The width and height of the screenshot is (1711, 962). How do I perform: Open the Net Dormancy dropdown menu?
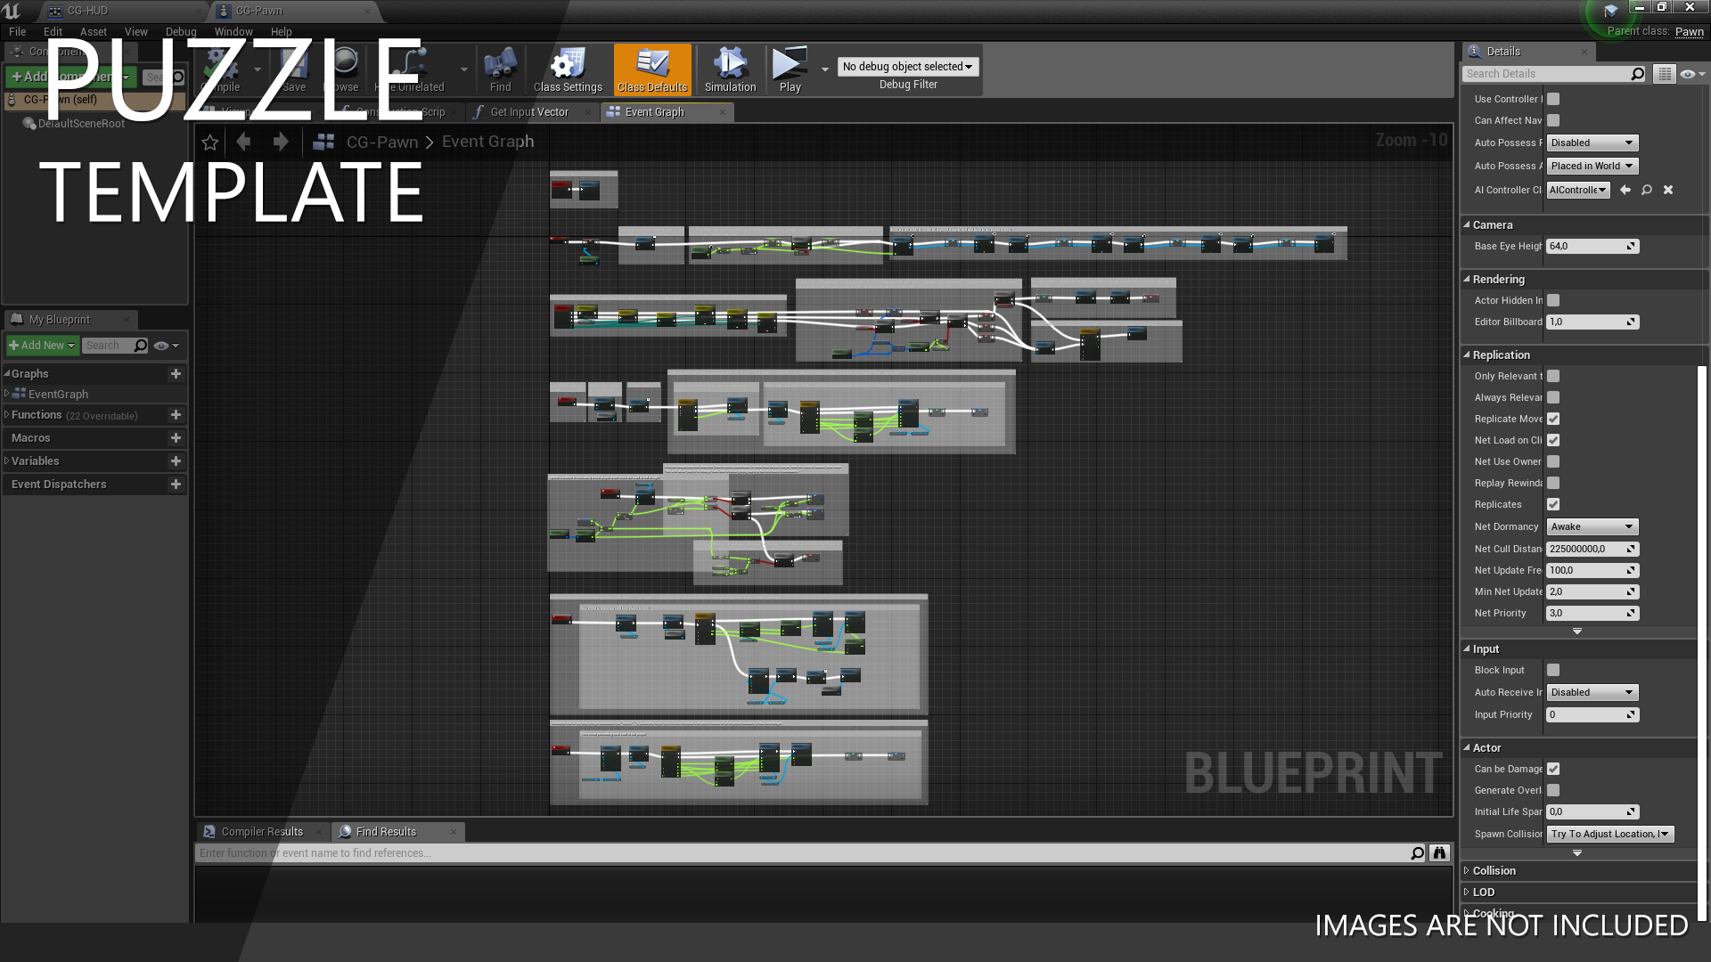pyautogui.click(x=1592, y=526)
